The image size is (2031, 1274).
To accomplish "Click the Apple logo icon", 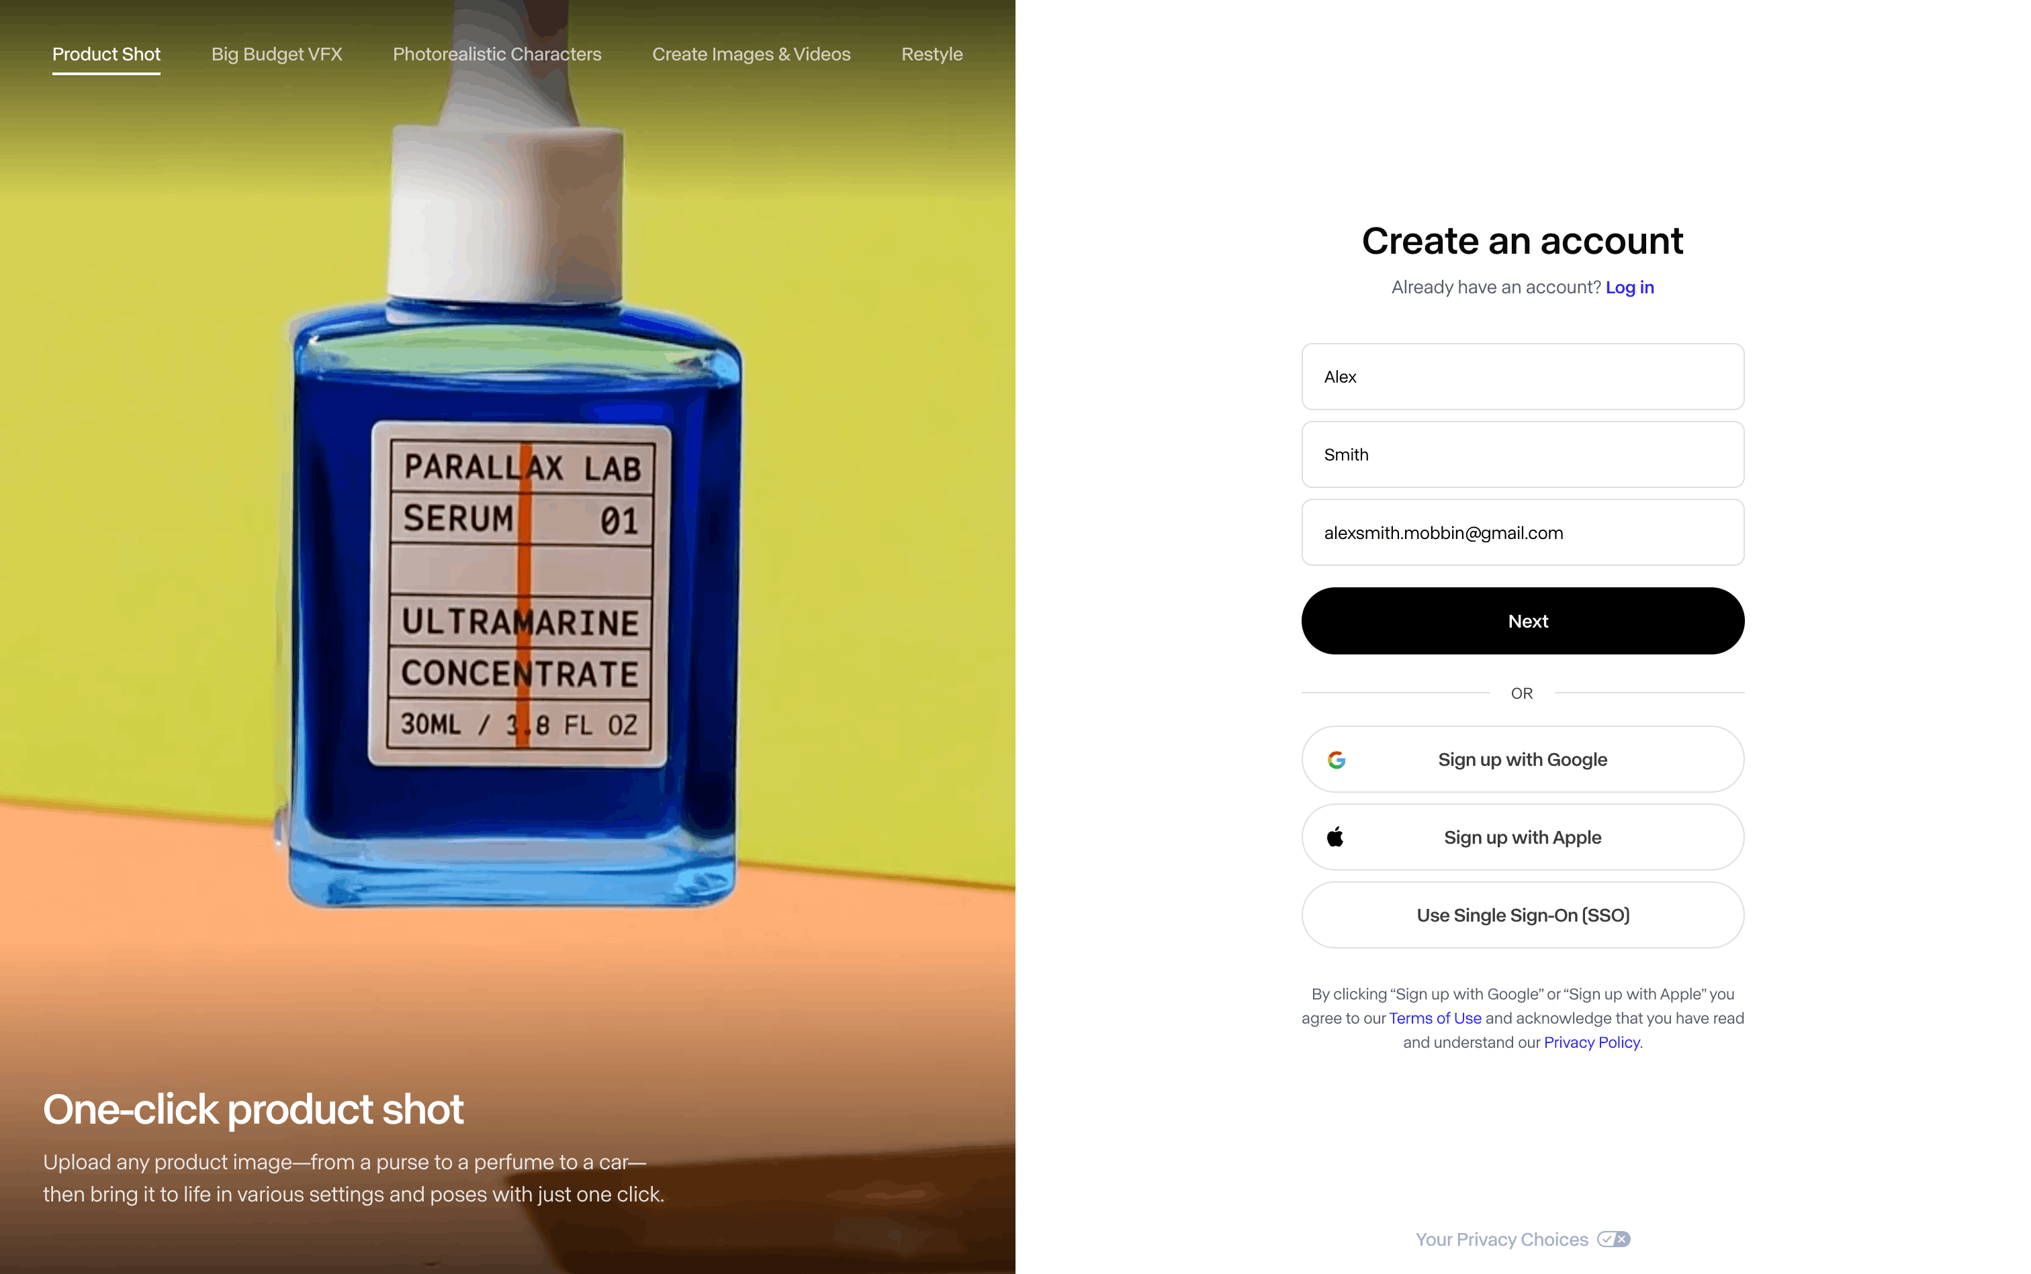I will coord(1335,838).
